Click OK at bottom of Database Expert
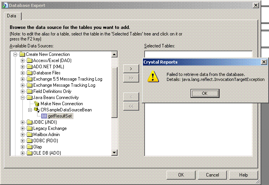The width and height of the screenshot is (269, 185). pyautogui.click(x=181, y=175)
